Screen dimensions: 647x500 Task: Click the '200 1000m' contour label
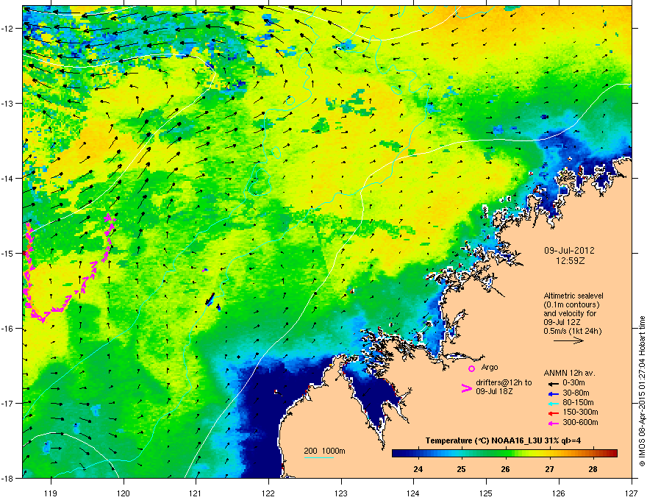[x=324, y=451]
